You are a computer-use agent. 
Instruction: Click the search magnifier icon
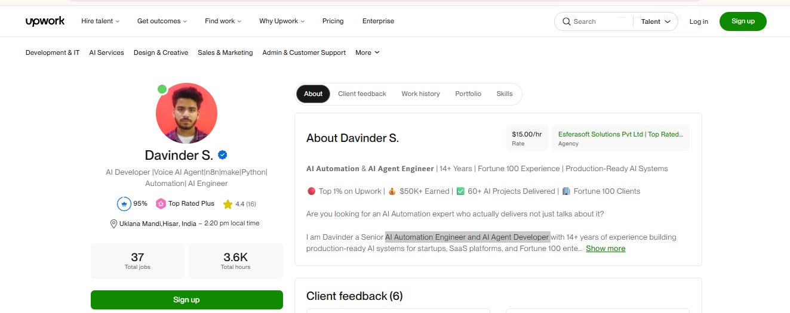coord(566,21)
